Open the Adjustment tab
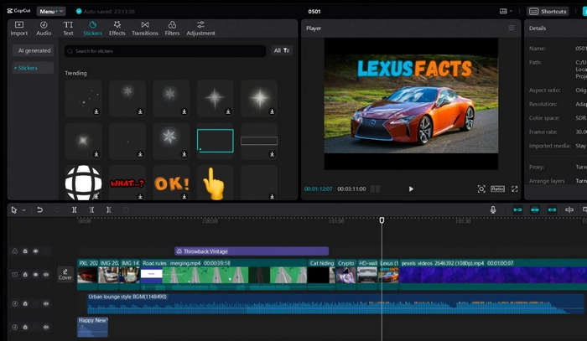 pos(200,28)
